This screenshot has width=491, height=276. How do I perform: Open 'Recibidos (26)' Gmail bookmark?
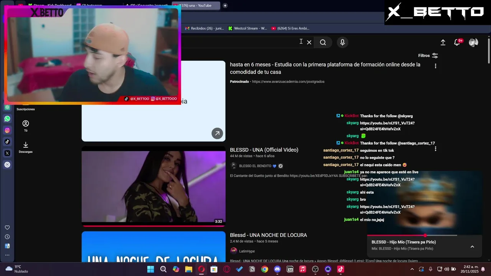[204, 28]
